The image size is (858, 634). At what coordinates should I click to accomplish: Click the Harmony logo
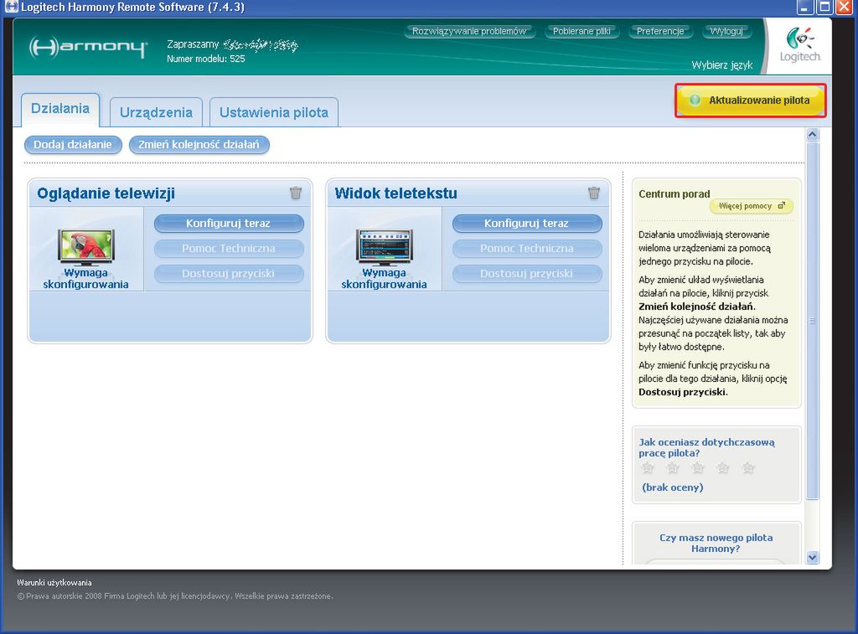[88, 48]
